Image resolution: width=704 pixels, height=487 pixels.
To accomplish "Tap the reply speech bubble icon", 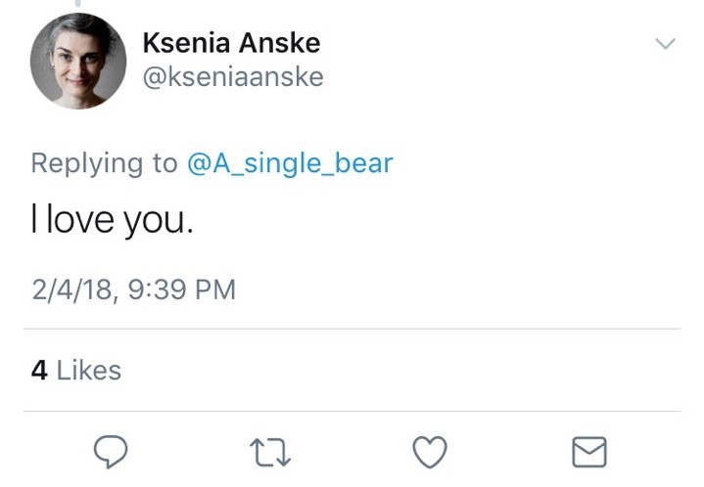I will coord(113,451).
